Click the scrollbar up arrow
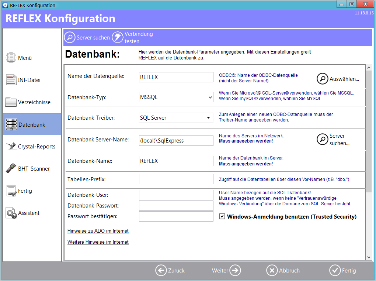 (369, 68)
